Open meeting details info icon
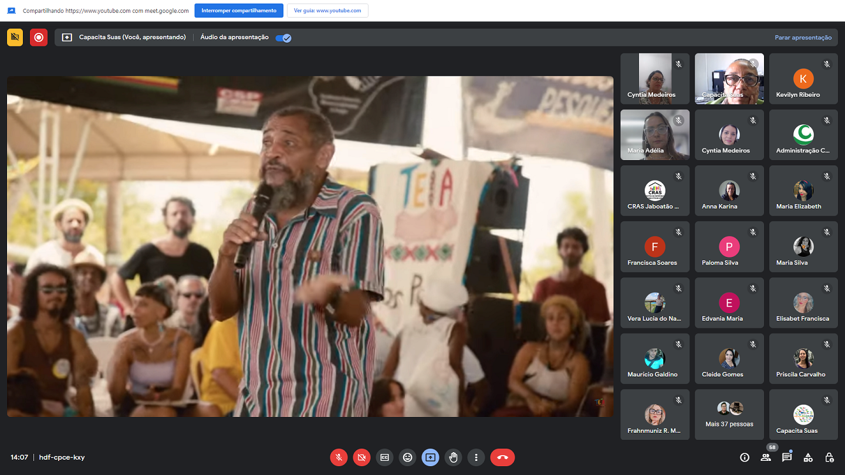 (745, 457)
